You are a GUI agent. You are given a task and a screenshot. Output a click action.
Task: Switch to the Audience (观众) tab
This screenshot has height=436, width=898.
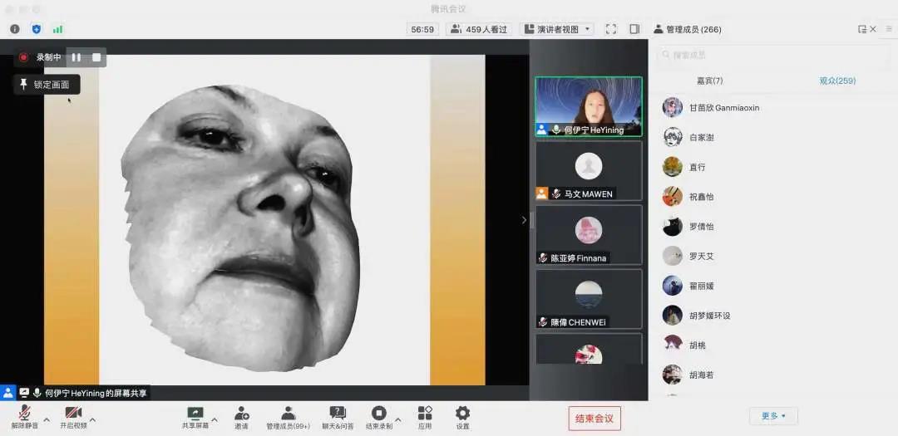tap(836, 81)
